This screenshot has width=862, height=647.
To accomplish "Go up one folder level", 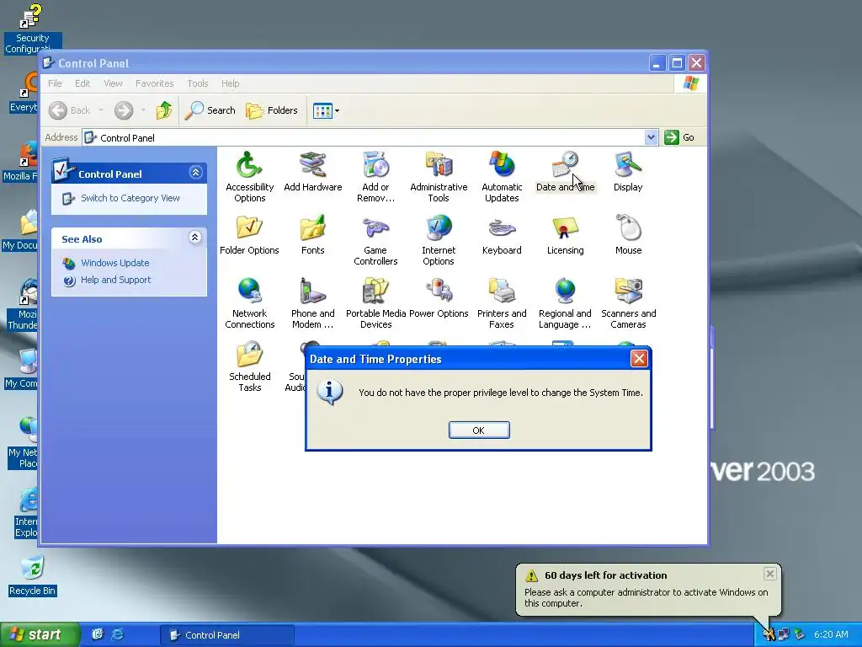I will tap(164, 110).
